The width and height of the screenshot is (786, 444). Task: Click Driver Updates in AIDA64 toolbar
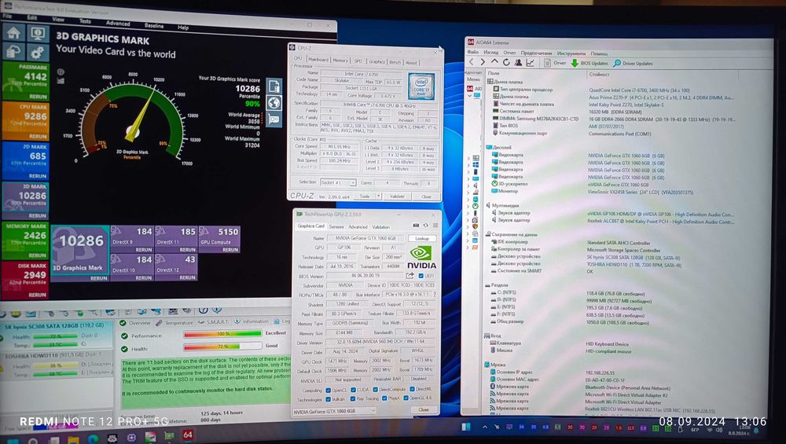633,64
